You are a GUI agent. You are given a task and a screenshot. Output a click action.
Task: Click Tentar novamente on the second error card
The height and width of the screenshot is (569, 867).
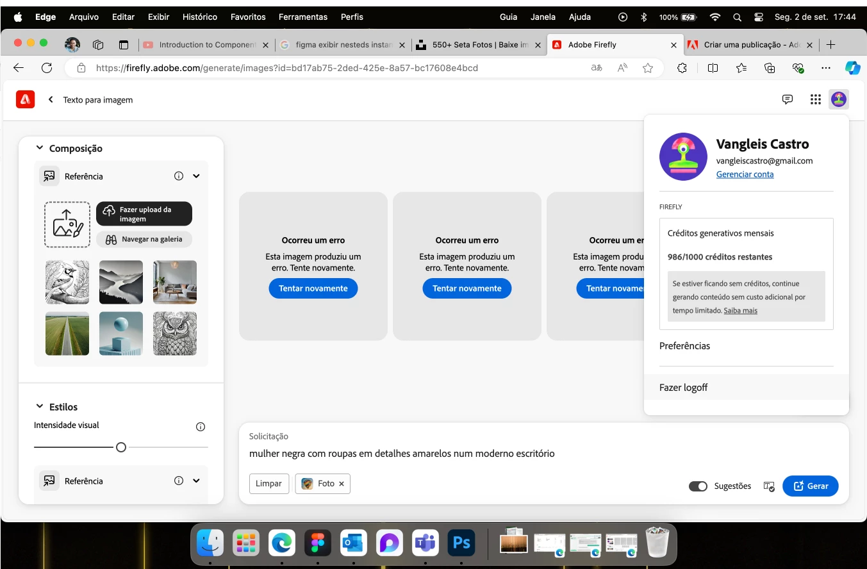pyautogui.click(x=467, y=288)
